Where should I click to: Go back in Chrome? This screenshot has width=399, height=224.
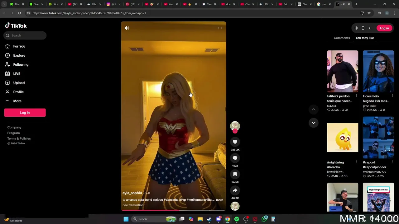tap(4, 13)
